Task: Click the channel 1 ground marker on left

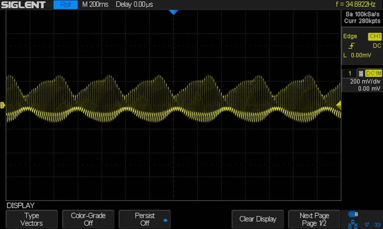Action: 2,105
